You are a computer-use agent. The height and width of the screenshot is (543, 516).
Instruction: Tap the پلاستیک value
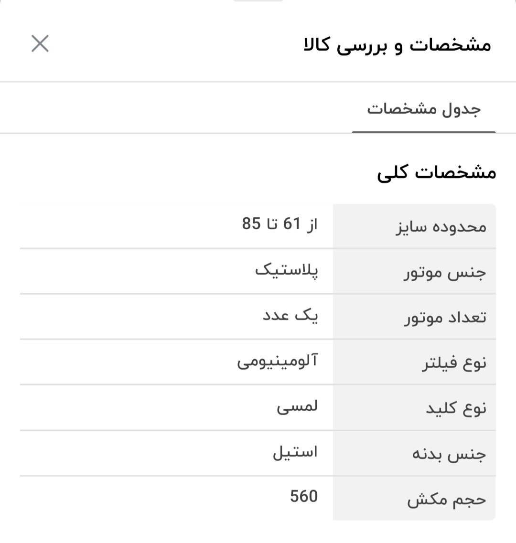(x=286, y=269)
